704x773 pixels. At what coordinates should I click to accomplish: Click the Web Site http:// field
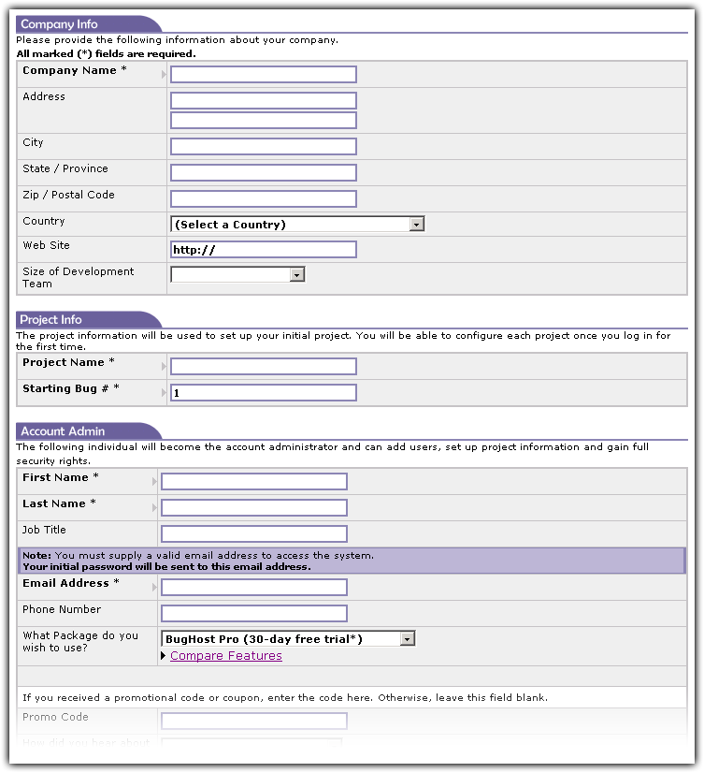click(x=263, y=250)
